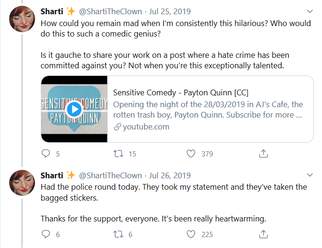Open Sharti's avatar on second tweet
Image resolution: width=322 pixels, height=248 pixels.
pos(22,183)
